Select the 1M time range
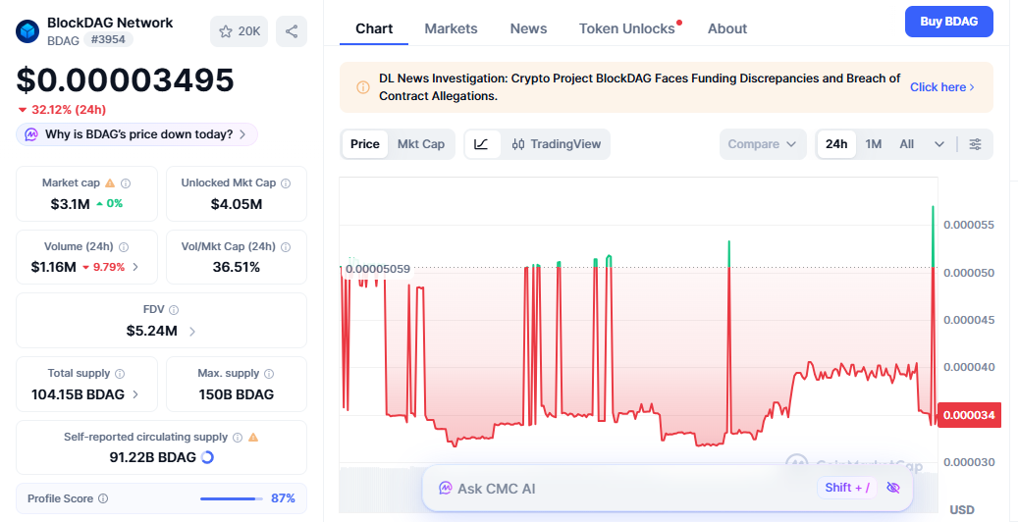The height and width of the screenshot is (522, 1018). click(874, 144)
